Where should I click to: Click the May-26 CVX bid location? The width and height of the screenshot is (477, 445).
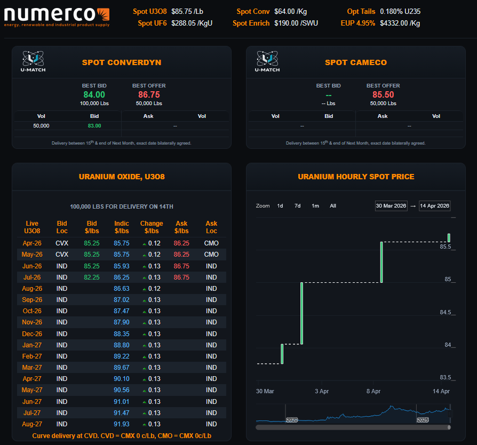(x=62, y=255)
